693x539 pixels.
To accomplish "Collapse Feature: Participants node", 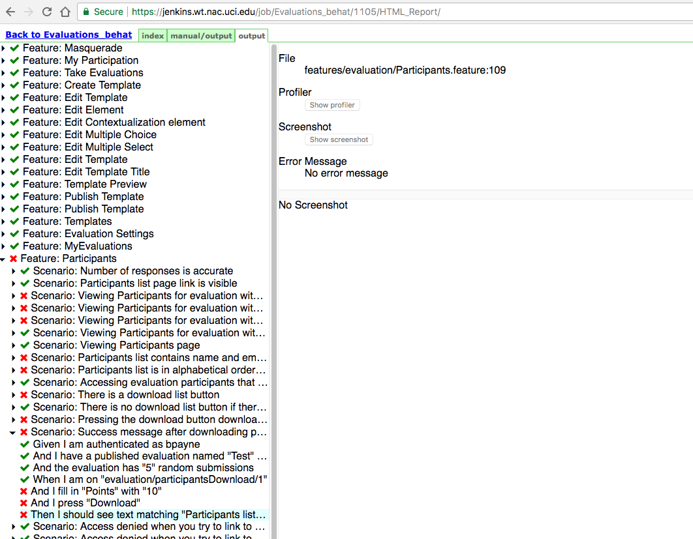I will point(3,259).
